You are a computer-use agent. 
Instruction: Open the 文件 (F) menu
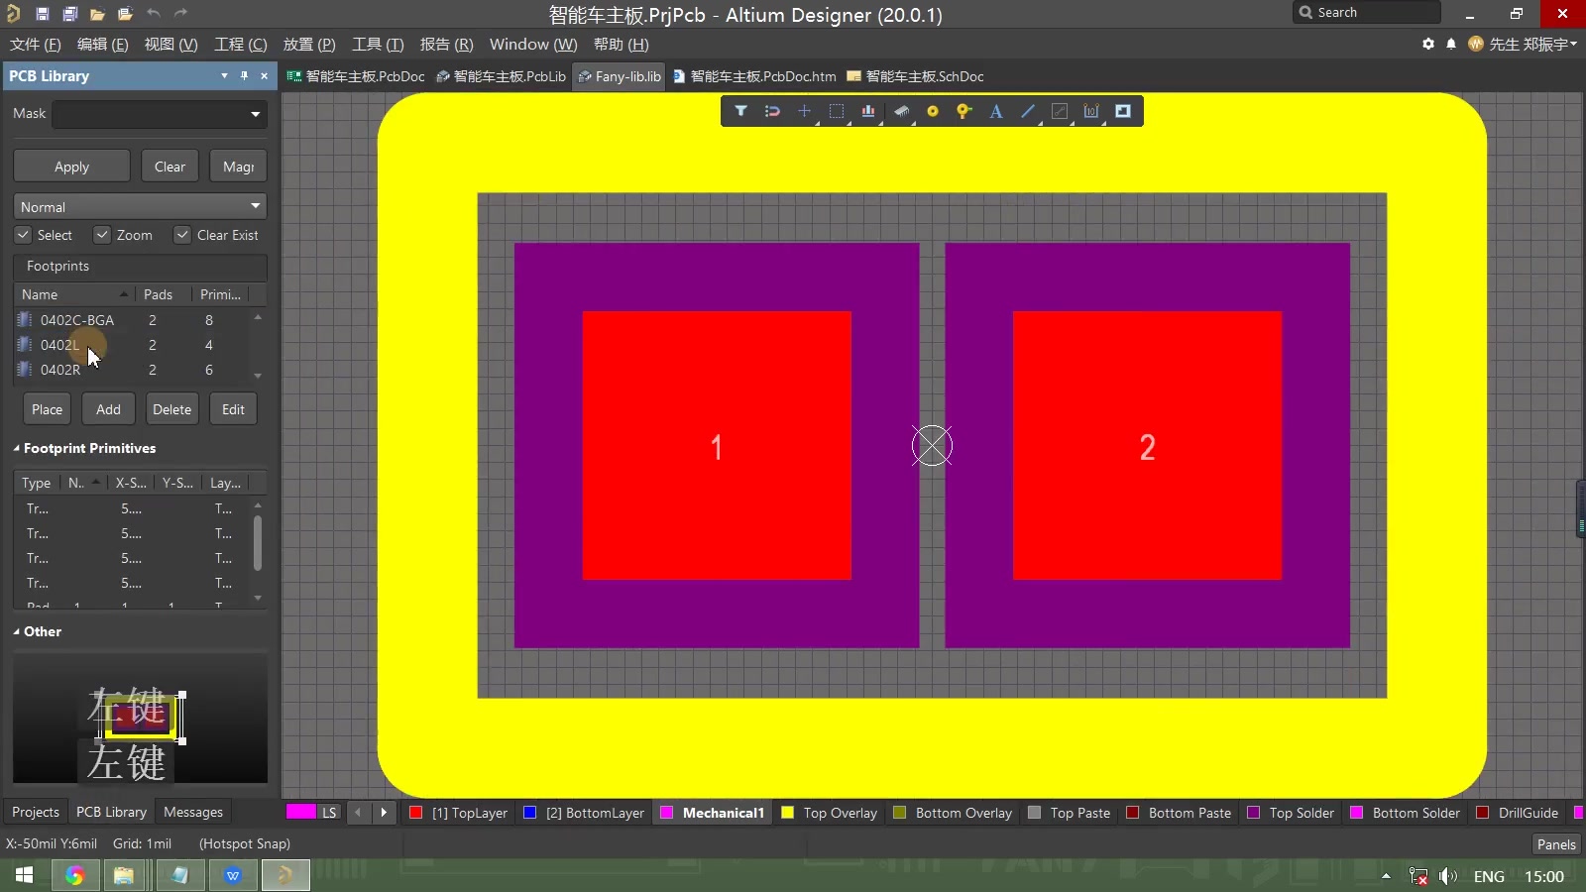(x=36, y=44)
